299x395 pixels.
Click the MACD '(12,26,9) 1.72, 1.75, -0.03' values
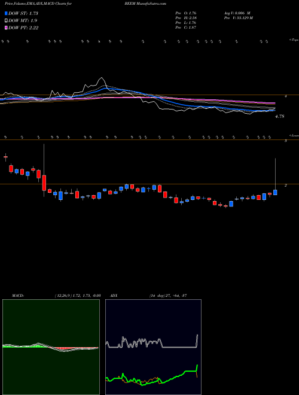(x=78, y=296)
